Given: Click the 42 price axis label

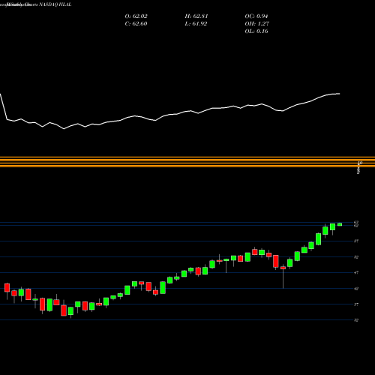Looking at the screenshot, I should pyautogui.click(x=356, y=289).
